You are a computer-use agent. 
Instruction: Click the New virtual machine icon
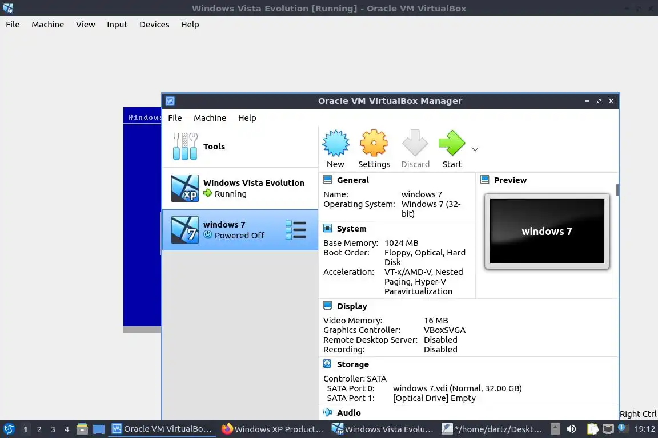click(x=335, y=143)
